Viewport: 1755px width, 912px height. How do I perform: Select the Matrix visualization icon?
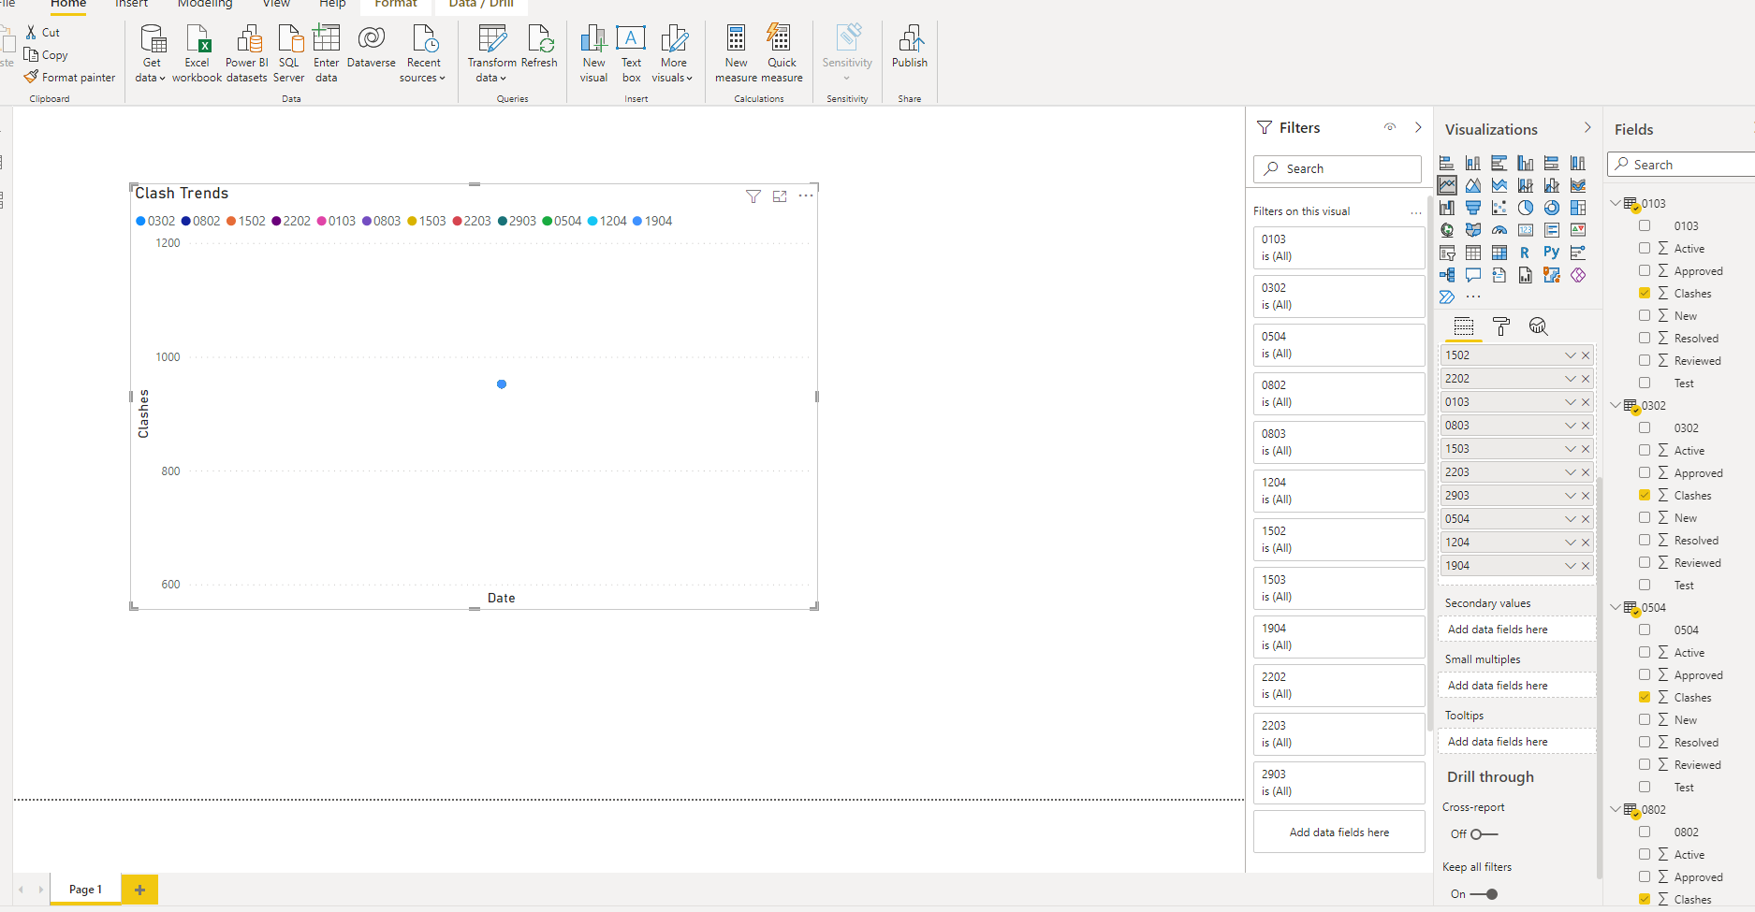pyautogui.click(x=1499, y=253)
